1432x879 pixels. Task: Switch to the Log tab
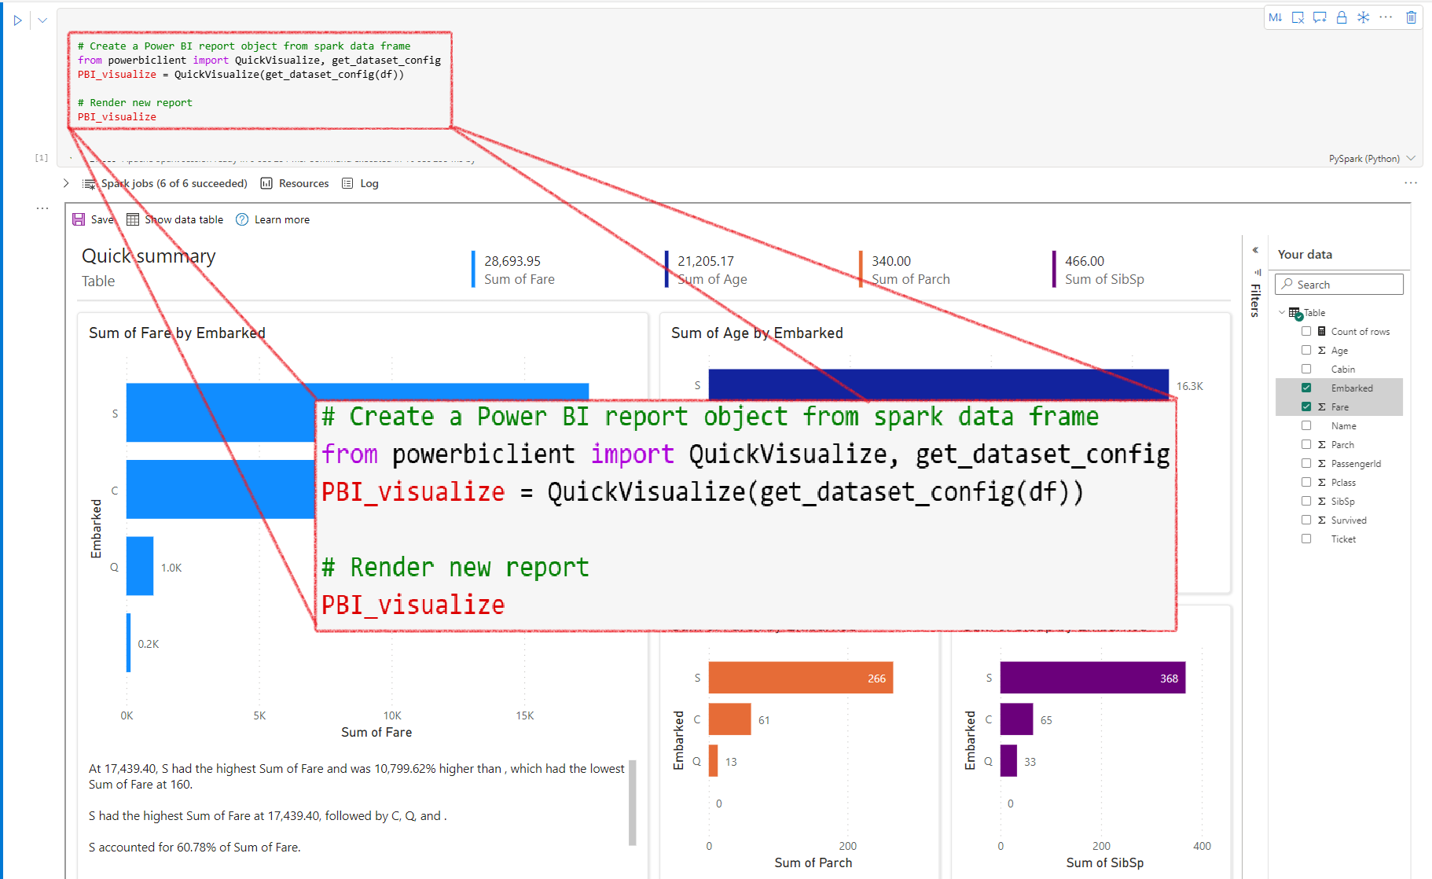361,183
